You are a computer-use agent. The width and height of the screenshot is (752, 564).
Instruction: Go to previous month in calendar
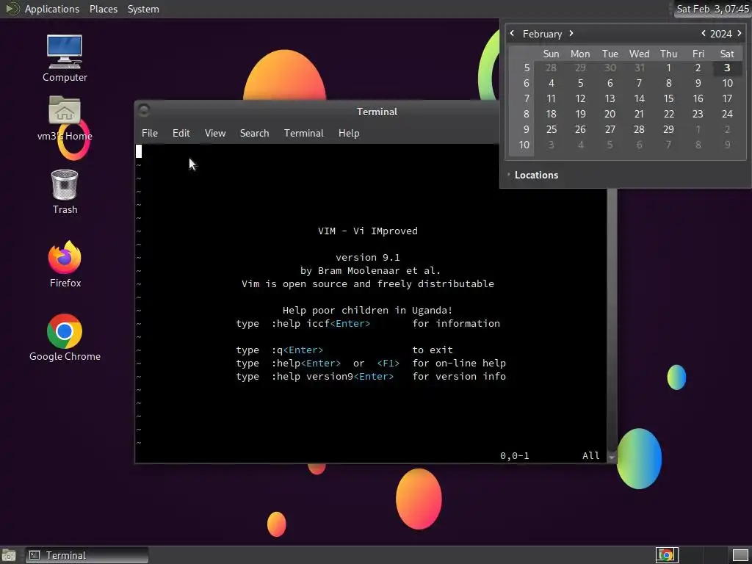pos(512,33)
